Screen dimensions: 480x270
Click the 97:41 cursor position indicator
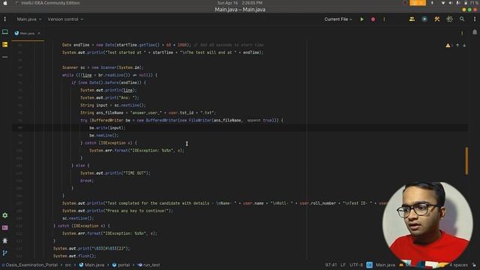pos(331,265)
